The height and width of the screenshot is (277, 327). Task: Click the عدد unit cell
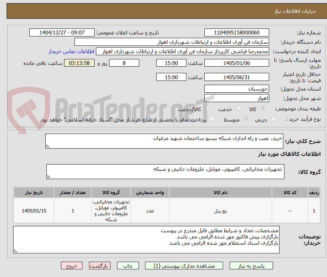(150, 211)
